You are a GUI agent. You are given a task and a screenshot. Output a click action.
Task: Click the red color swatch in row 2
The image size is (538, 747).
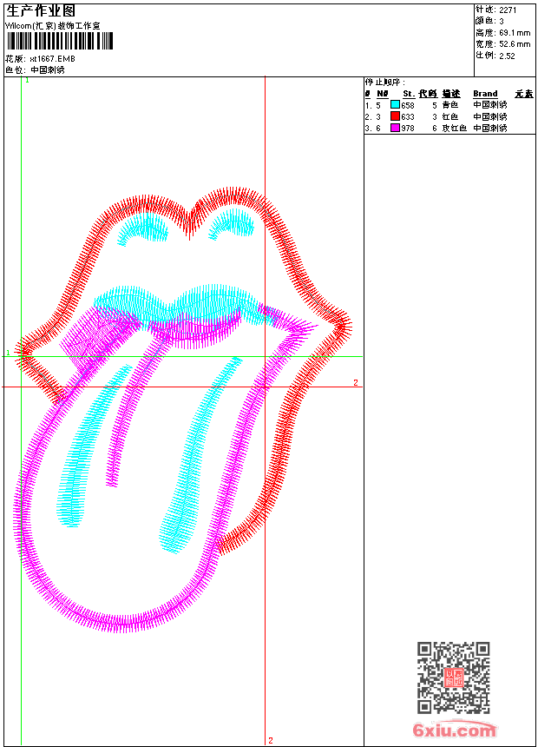point(395,116)
